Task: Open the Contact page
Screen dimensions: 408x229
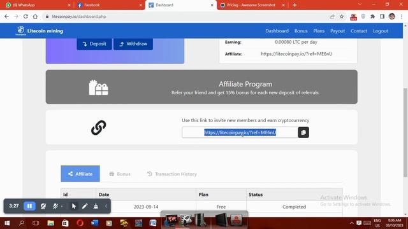Action: point(358,31)
